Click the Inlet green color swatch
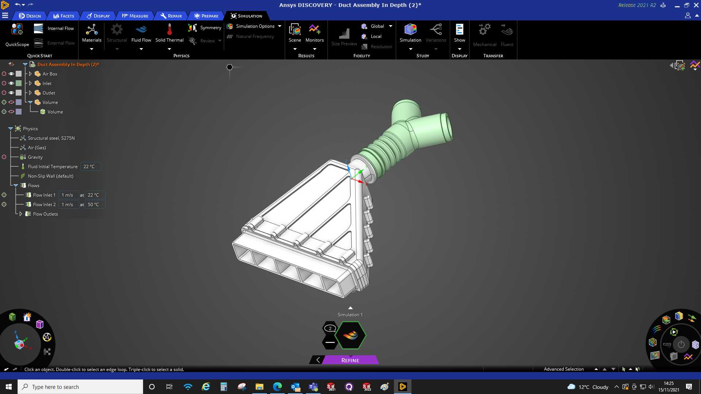 pos(19,83)
